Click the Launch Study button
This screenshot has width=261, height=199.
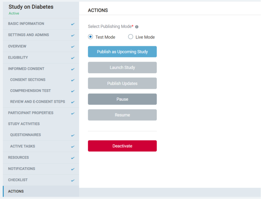click(x=122, y=68)
